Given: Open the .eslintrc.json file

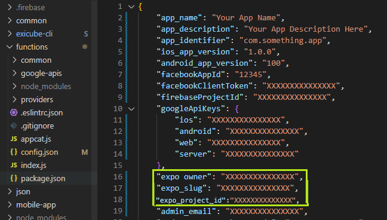Looking at the screenshot, I should click(42, 113).
